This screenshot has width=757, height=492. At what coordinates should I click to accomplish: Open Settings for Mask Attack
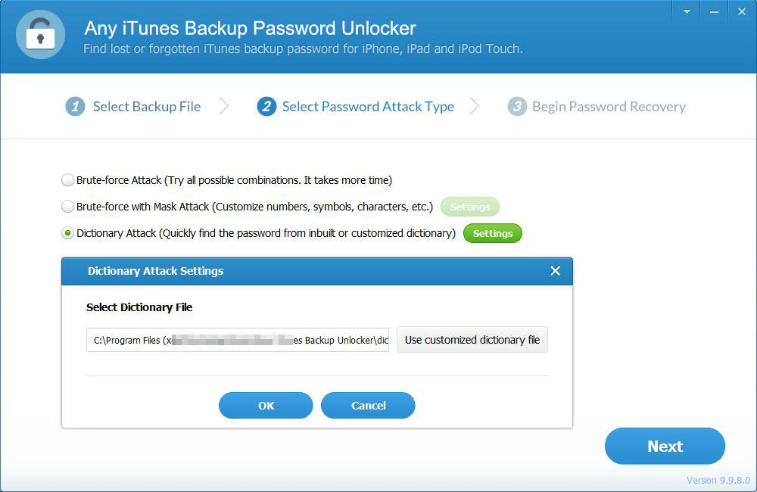(x=470, y=207)
